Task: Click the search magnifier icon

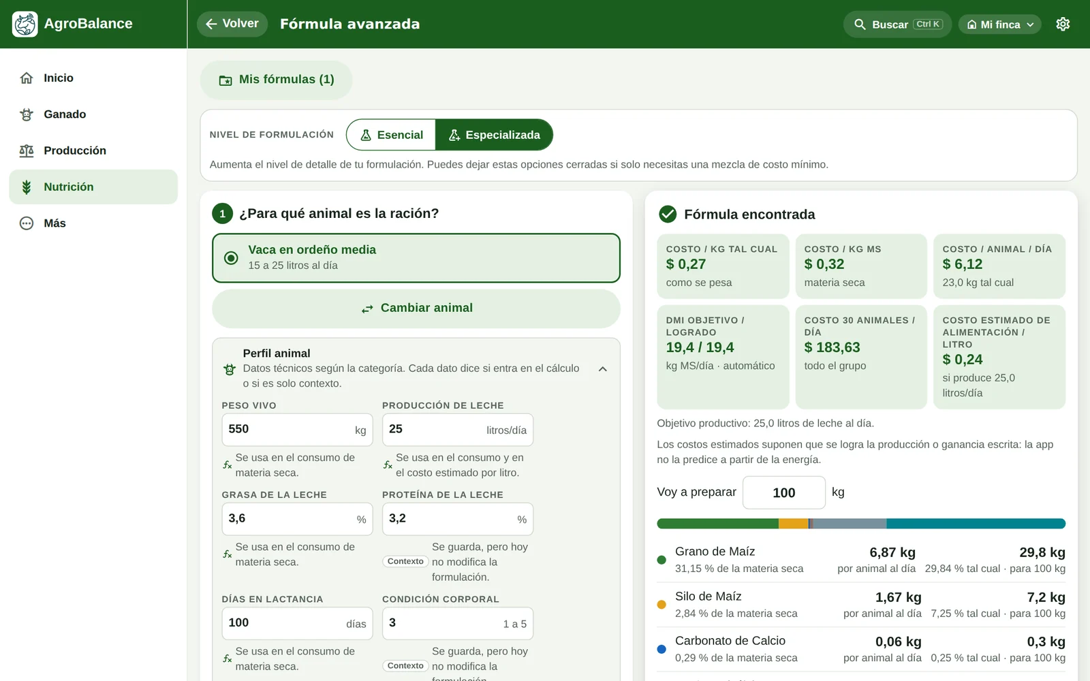Action: click(860, 25)
